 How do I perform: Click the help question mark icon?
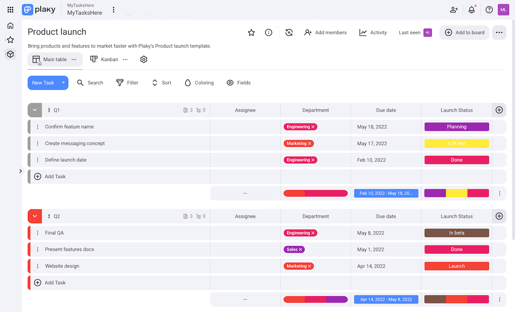click(489, 10)
